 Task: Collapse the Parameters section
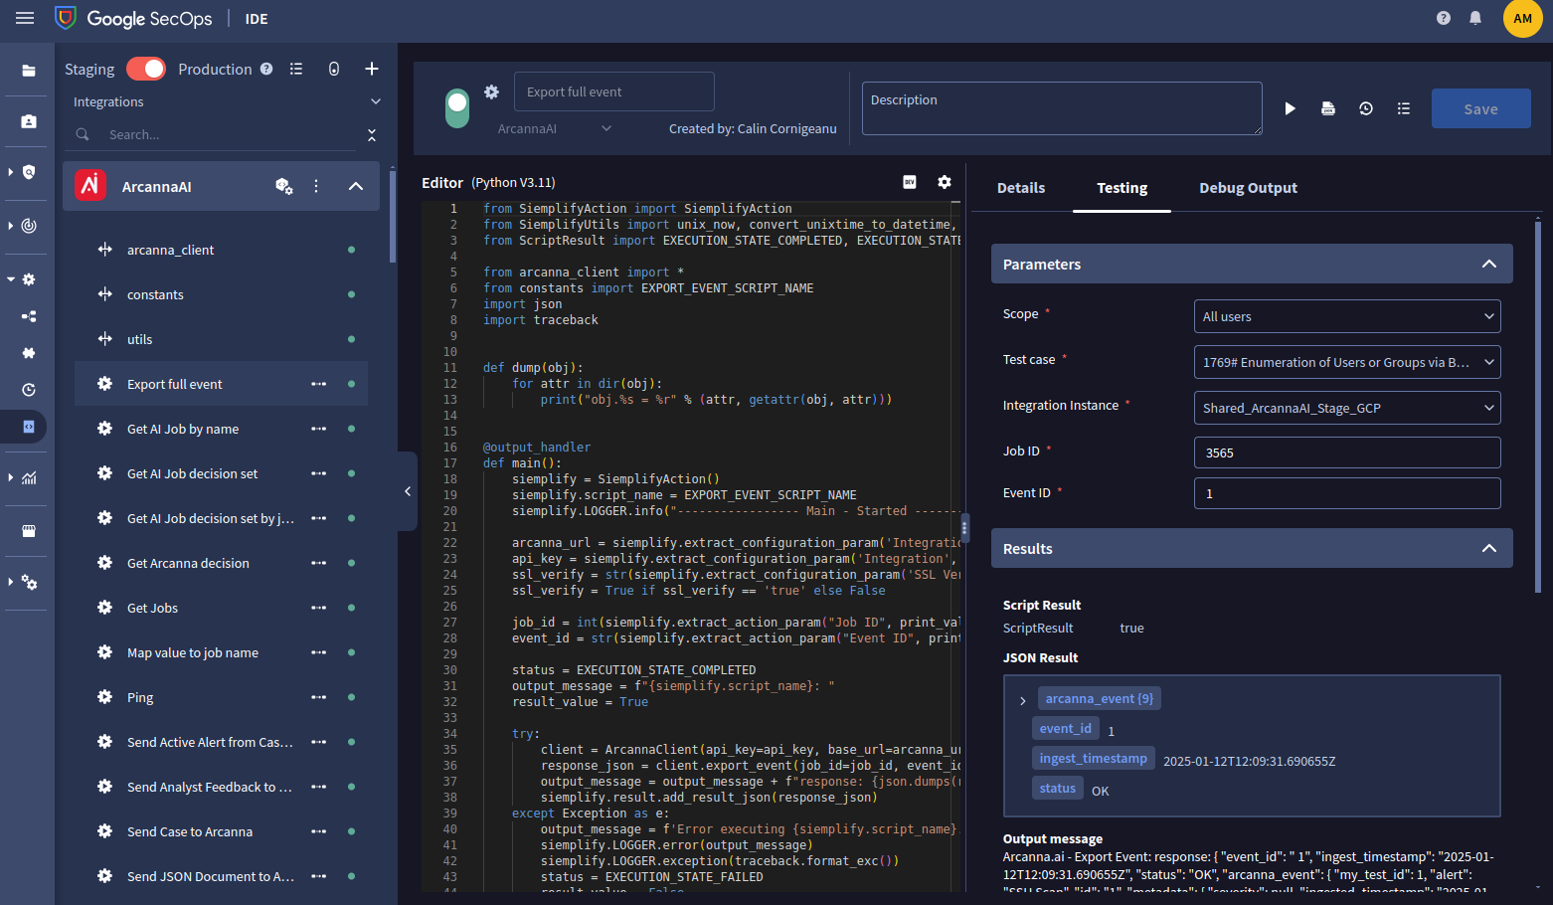[x=1489, y=264]
